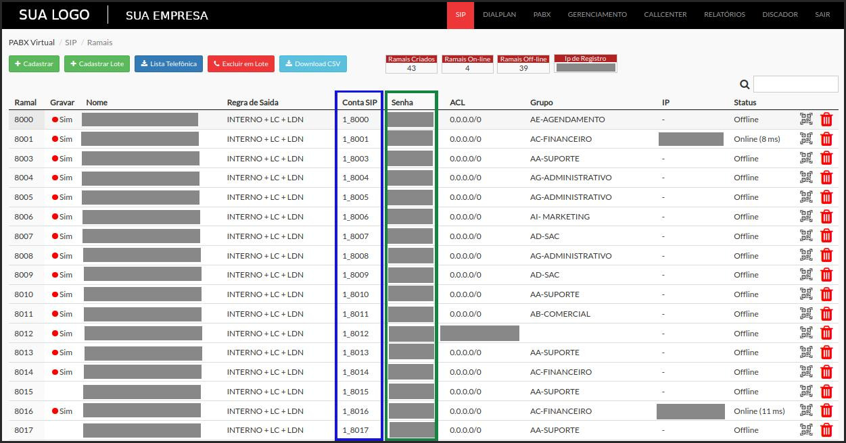This screenshot has width=846, height=443.
Task: Click the green Cadastrar button
Action: point(34,64)
